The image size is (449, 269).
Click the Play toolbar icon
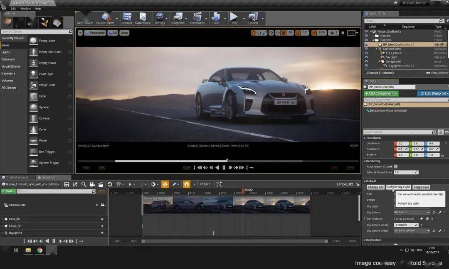234,18
